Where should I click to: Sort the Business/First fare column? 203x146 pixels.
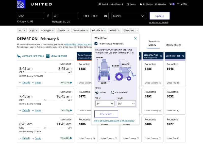(183, 56)
